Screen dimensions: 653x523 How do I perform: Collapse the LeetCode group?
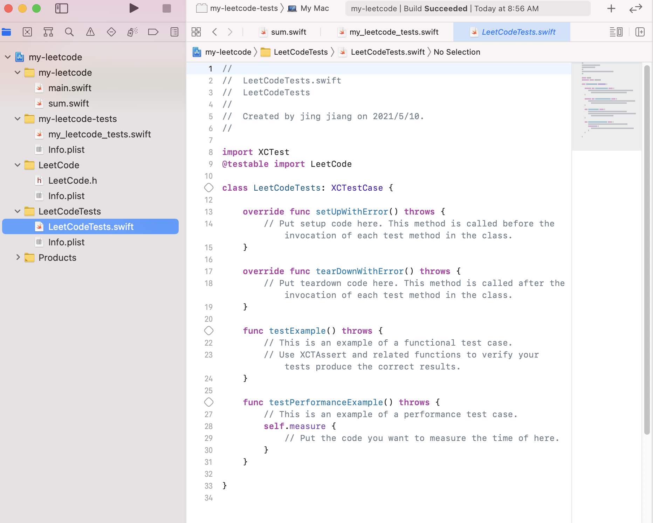pos(18,165)
